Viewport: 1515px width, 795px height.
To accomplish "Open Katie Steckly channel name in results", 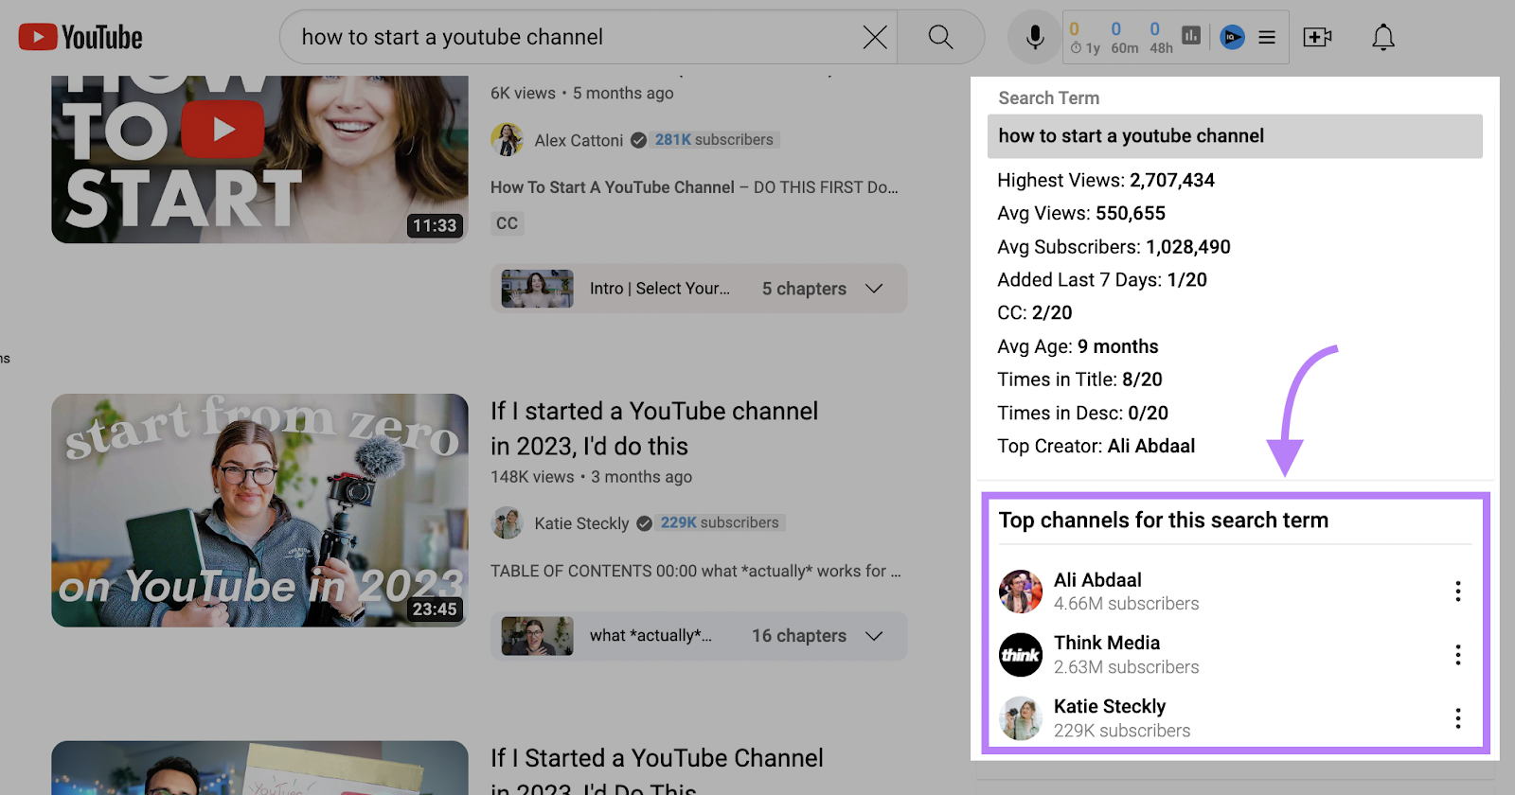I will [581, 523].
